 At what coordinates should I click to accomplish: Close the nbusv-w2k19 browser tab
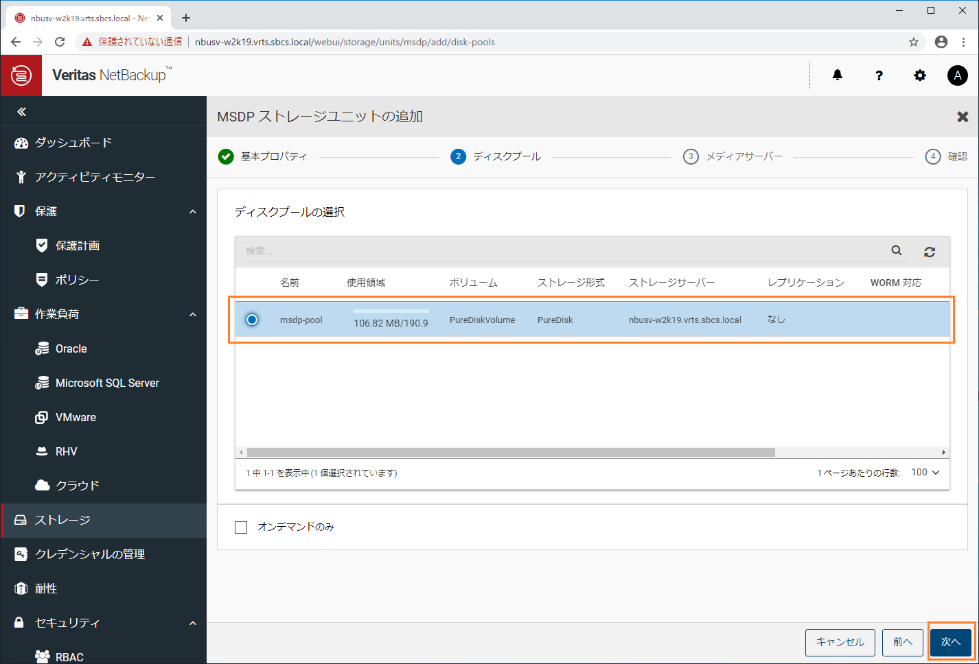pos(160,18)
